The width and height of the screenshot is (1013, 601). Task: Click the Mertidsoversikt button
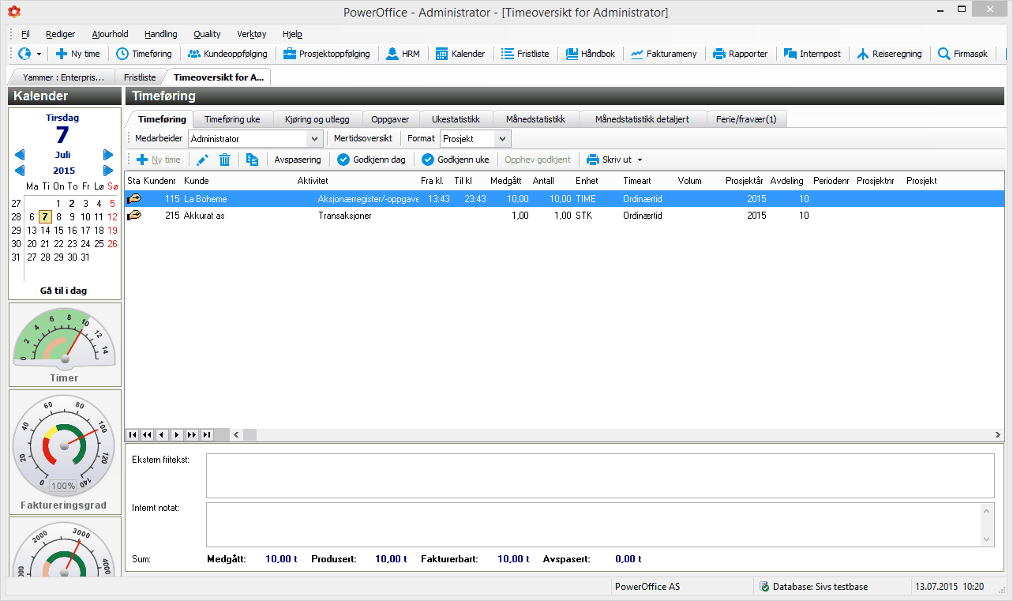pyautogui.click(x=363, y=138)
